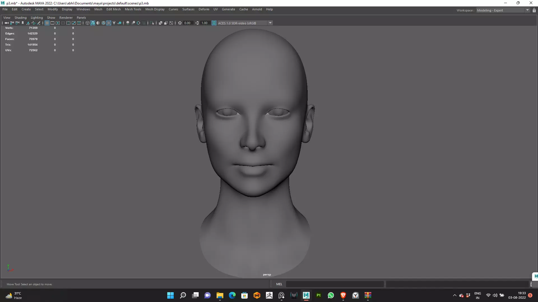Click the camera bookmarks icon
Image resolution: width=538 pixels, height=302 pixels.
pyautogui.click(x=23, y=23)
